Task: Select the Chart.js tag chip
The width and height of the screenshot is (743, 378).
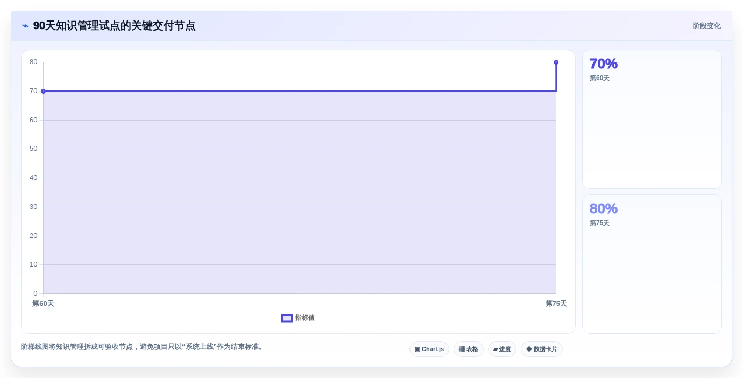Action: click(x=429, y=349)
